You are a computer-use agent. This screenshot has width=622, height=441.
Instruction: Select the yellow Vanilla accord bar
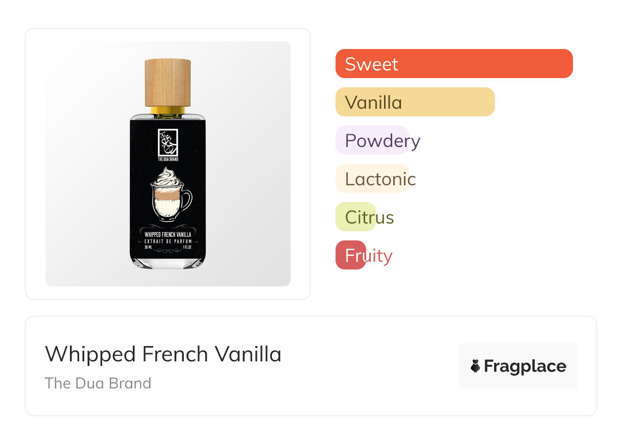[415, 102]
